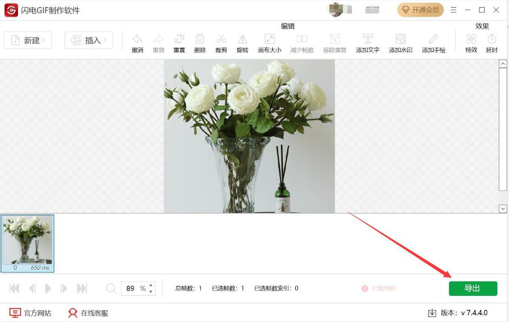Viewport: 509px width, 322px height.
Task: Click the zoom percentage field showing 89
Action: (x=138, y=288)
